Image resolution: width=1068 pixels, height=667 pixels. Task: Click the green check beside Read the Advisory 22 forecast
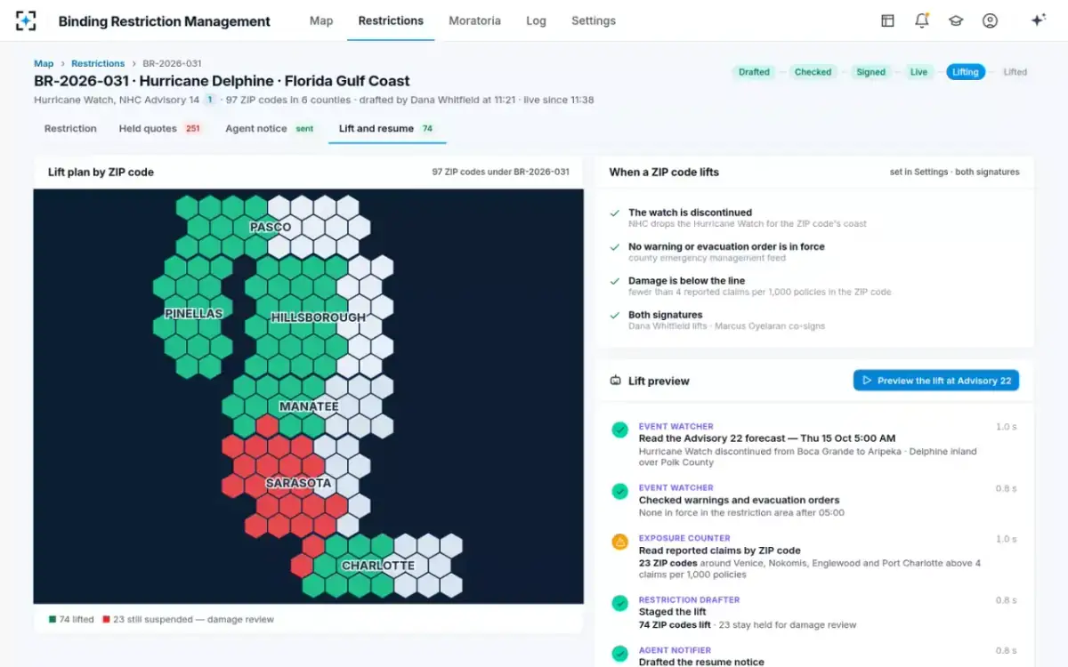coord(619,430)
